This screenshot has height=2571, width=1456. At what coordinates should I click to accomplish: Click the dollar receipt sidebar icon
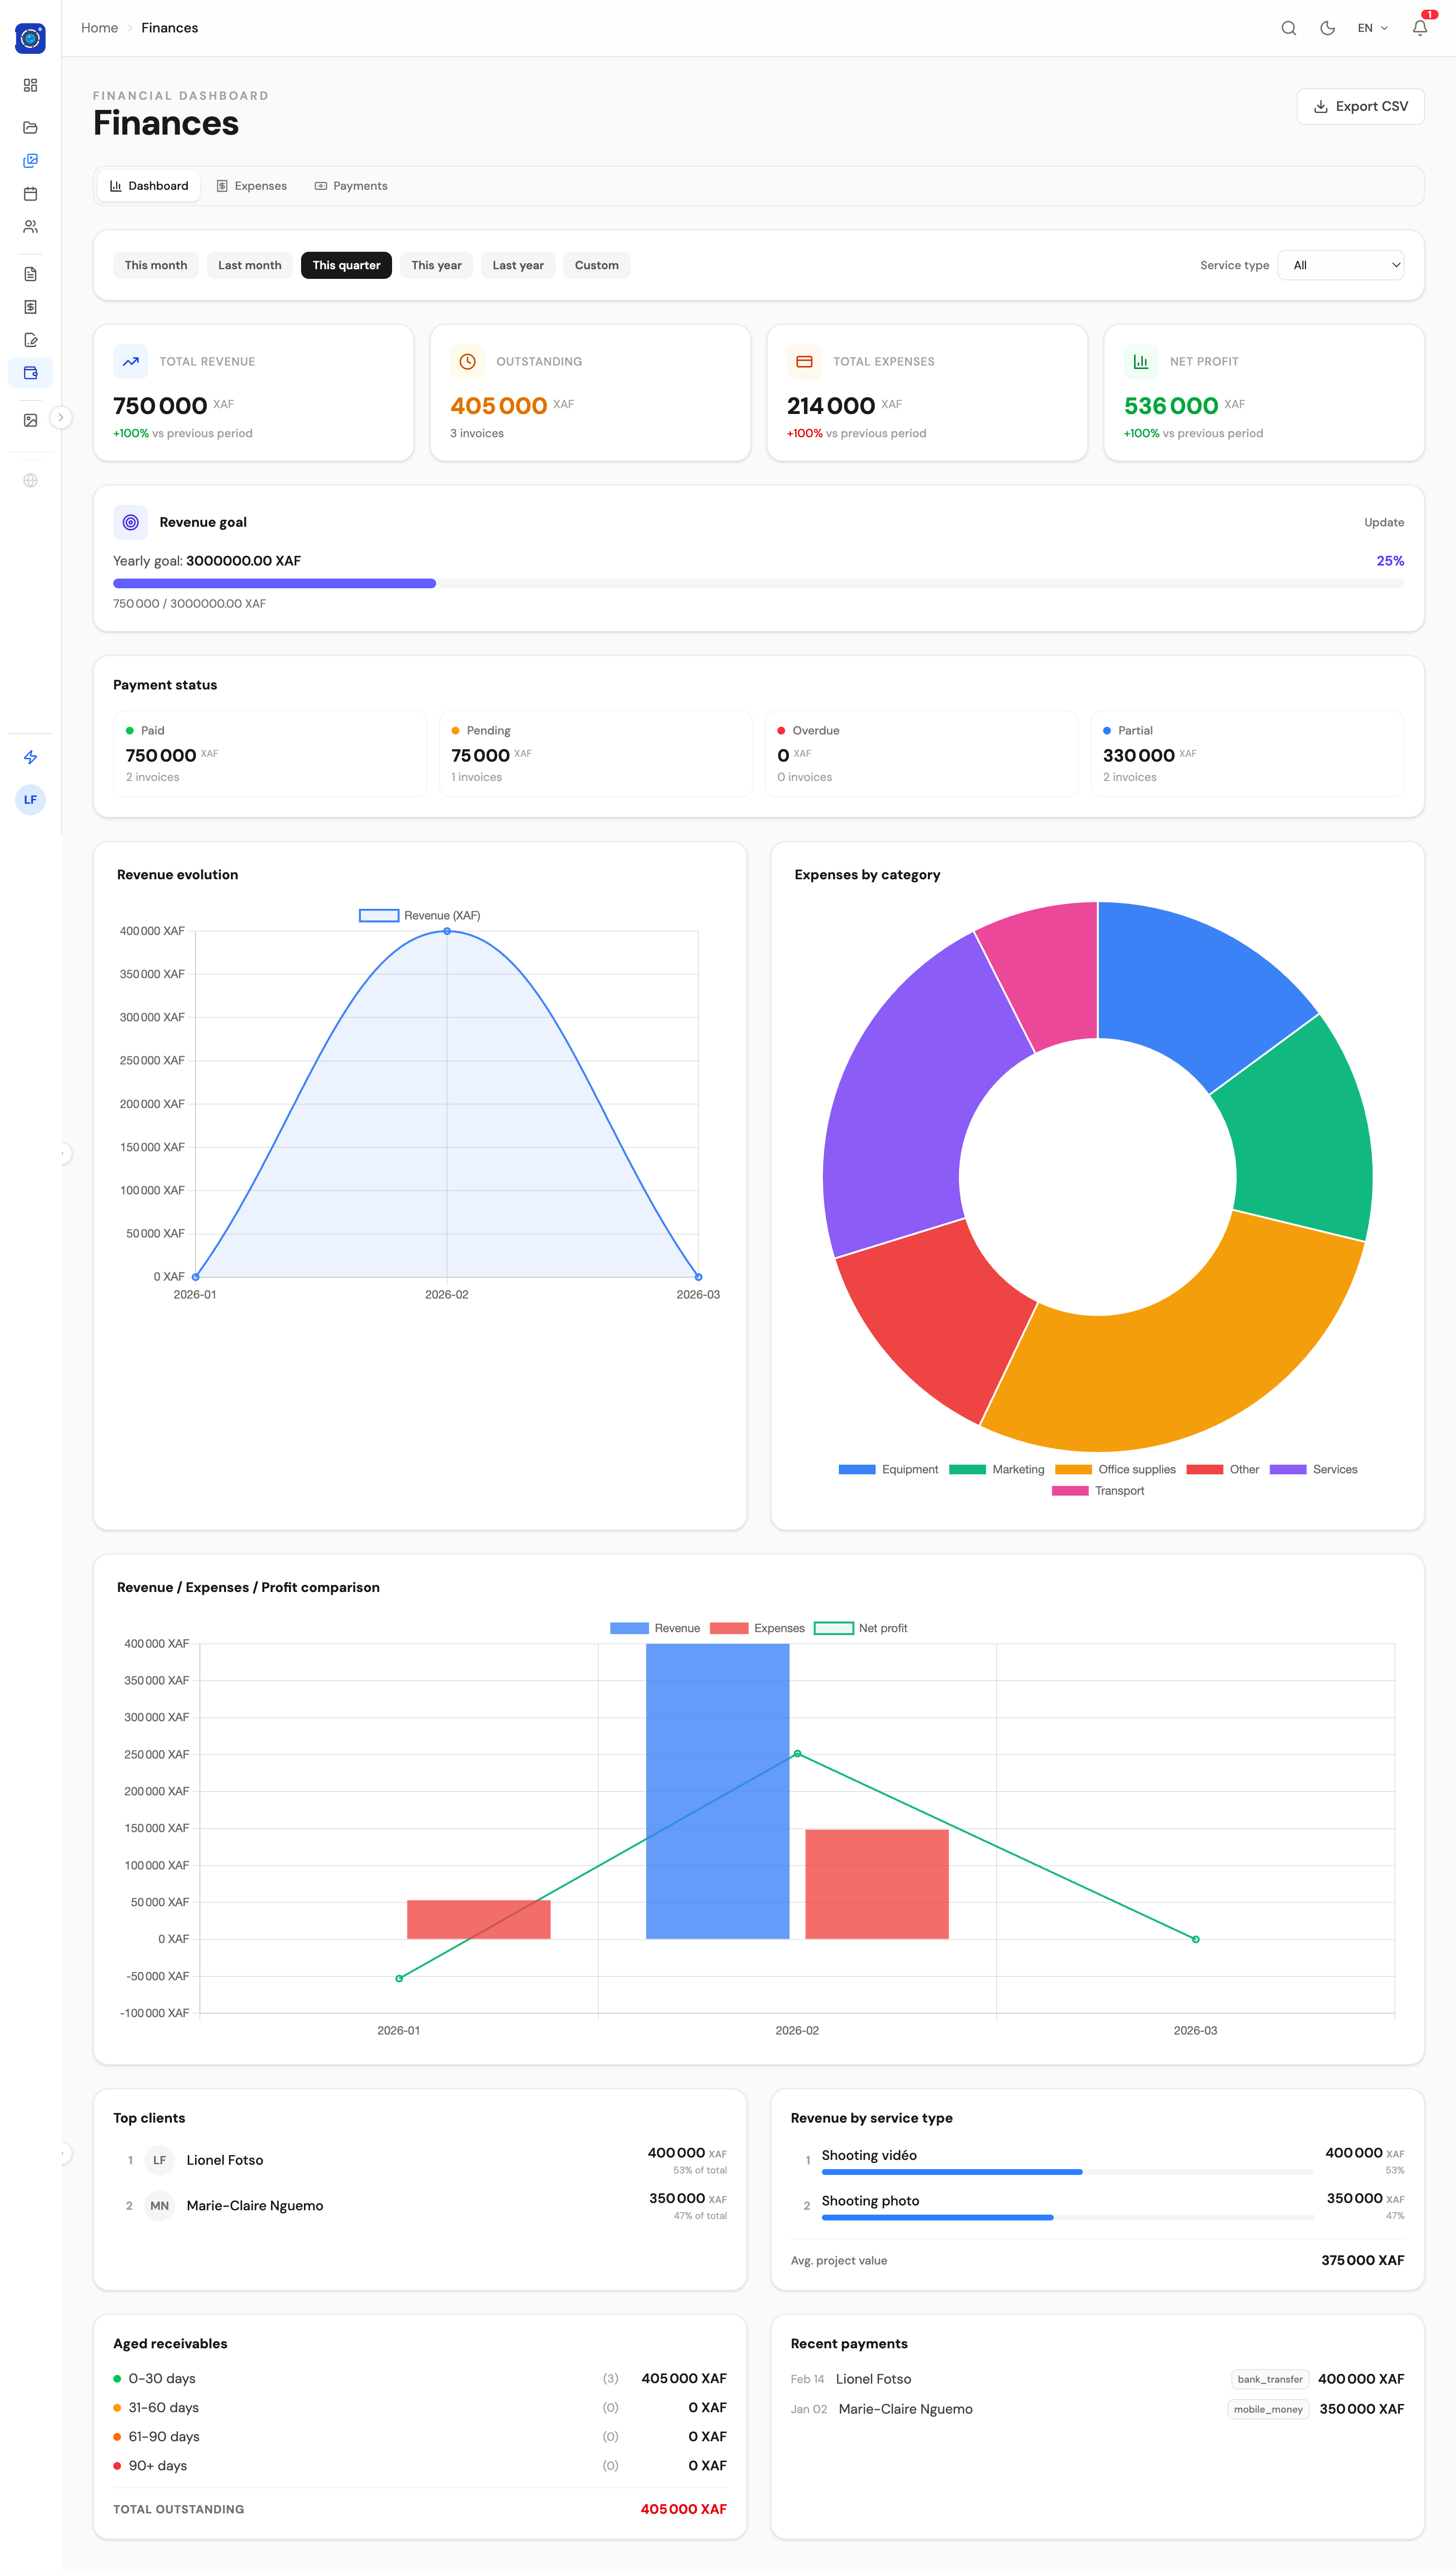[x=30, y=307]
